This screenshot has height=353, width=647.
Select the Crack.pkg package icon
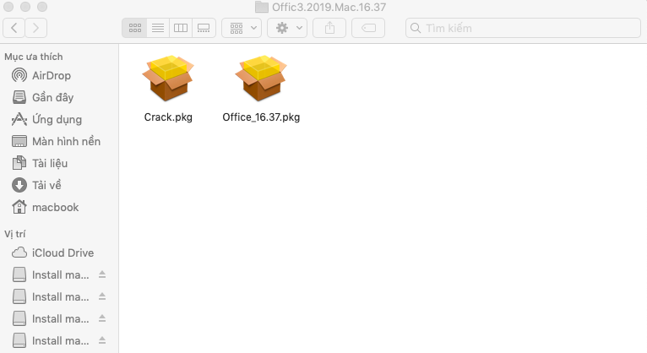[168, 79]
